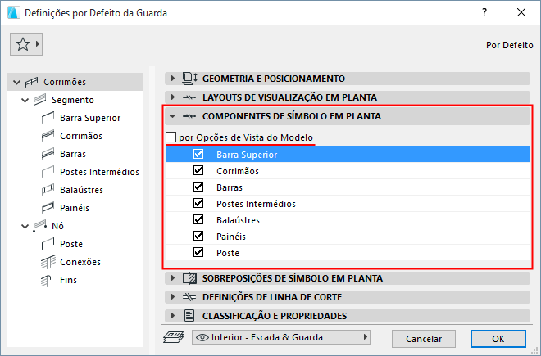Image resolution: width=541 pixels, height=356 pixels.
Task: Expand Definições de Linha de Corte panel
Action: click(x=271, y=297)
